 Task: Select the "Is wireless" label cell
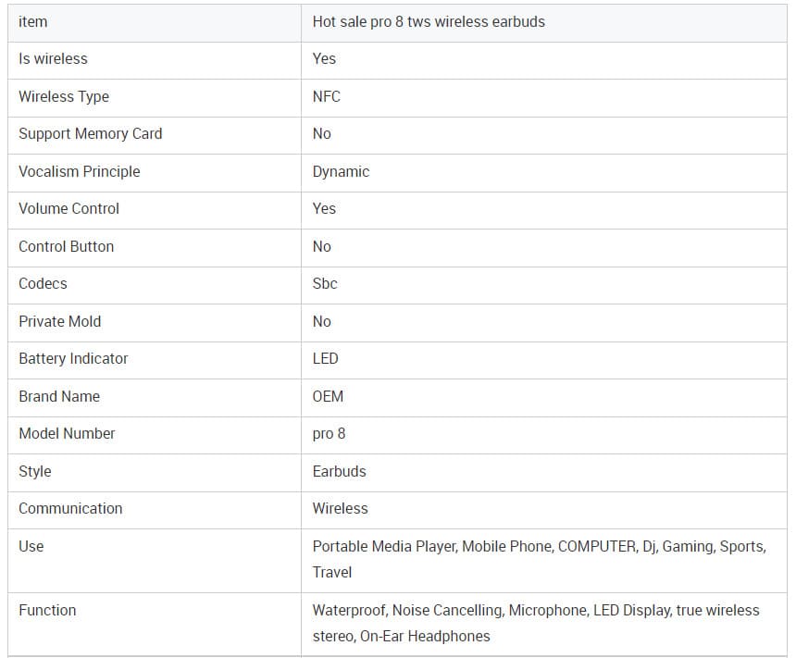point(53,58)
